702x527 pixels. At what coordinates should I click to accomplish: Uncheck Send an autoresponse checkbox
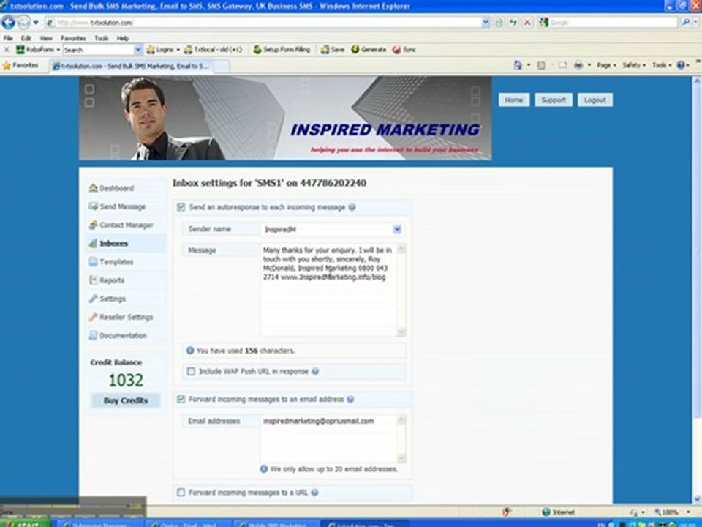coord(181,207)
